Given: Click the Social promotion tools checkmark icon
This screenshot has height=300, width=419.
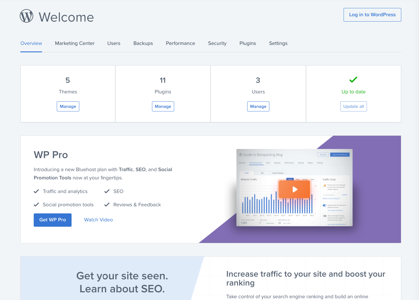Looking at the screenshot, I should pyautogui.click(x=36, y=205).
